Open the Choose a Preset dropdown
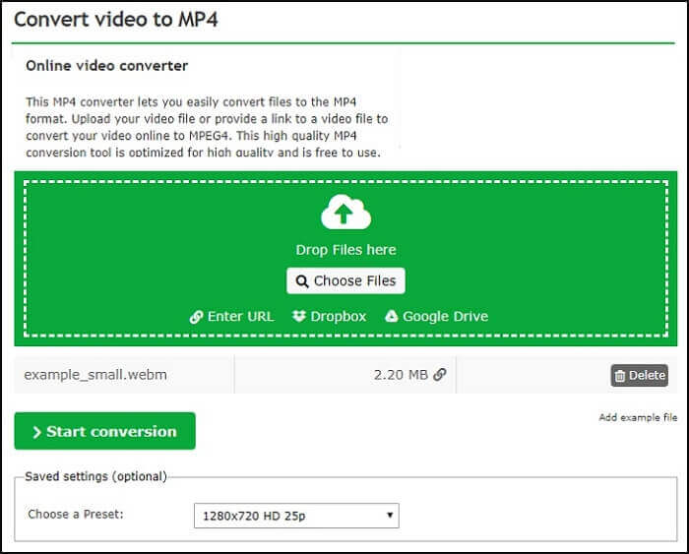 pos(295,515)
